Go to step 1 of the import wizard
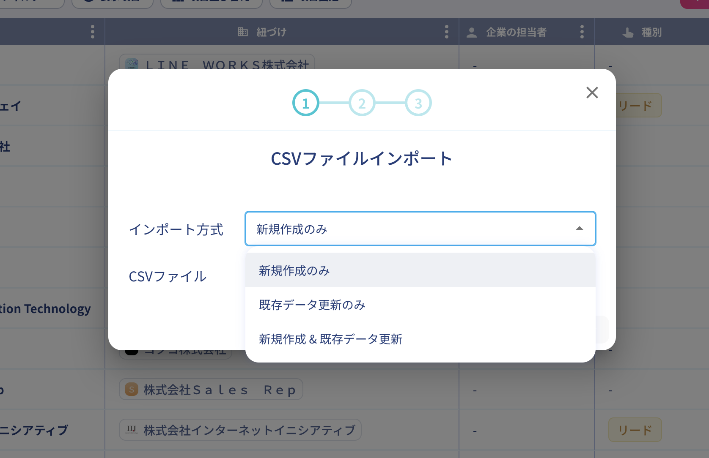This screenshot has width=709, height=458. [x=305, y=103]
